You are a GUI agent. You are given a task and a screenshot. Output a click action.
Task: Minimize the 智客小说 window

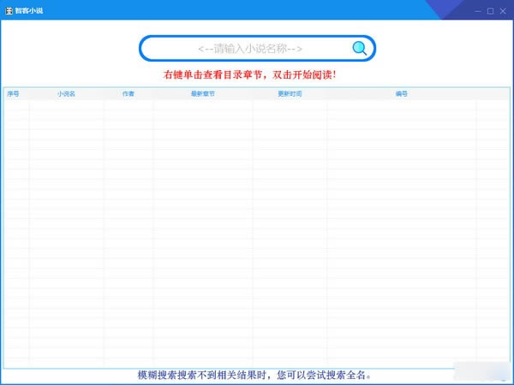[478, 11]
